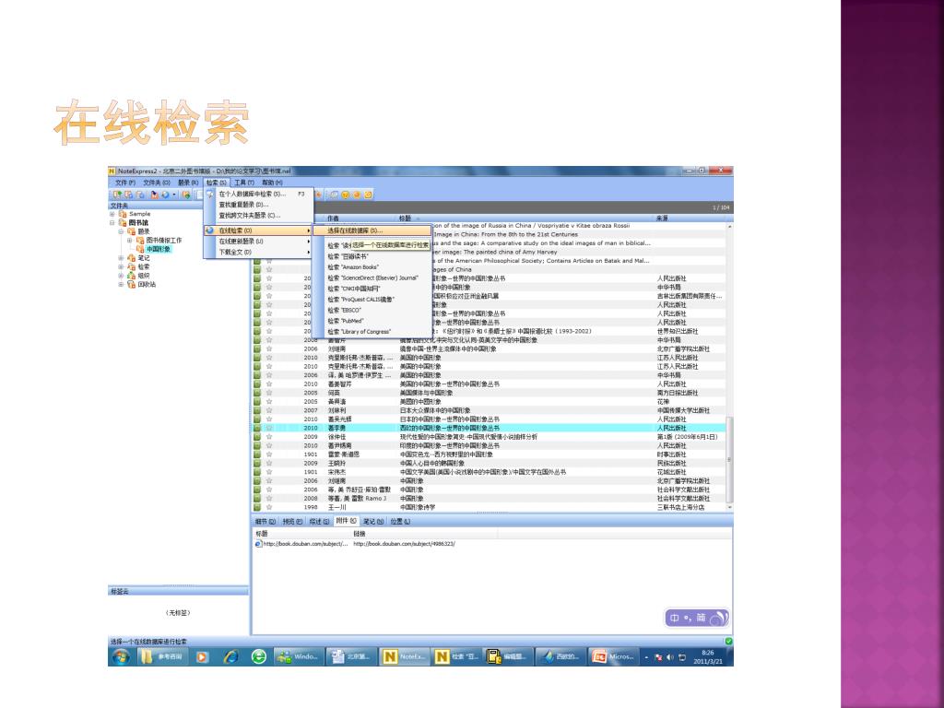
Task: Open the book.douban.com attachment link
Action: click(x=404, y=544)
